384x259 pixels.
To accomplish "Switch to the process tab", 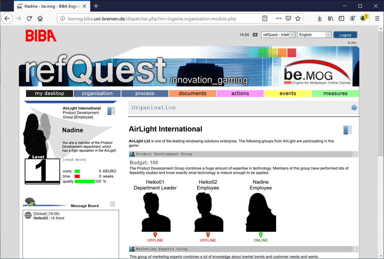I will tap(145, 94).
